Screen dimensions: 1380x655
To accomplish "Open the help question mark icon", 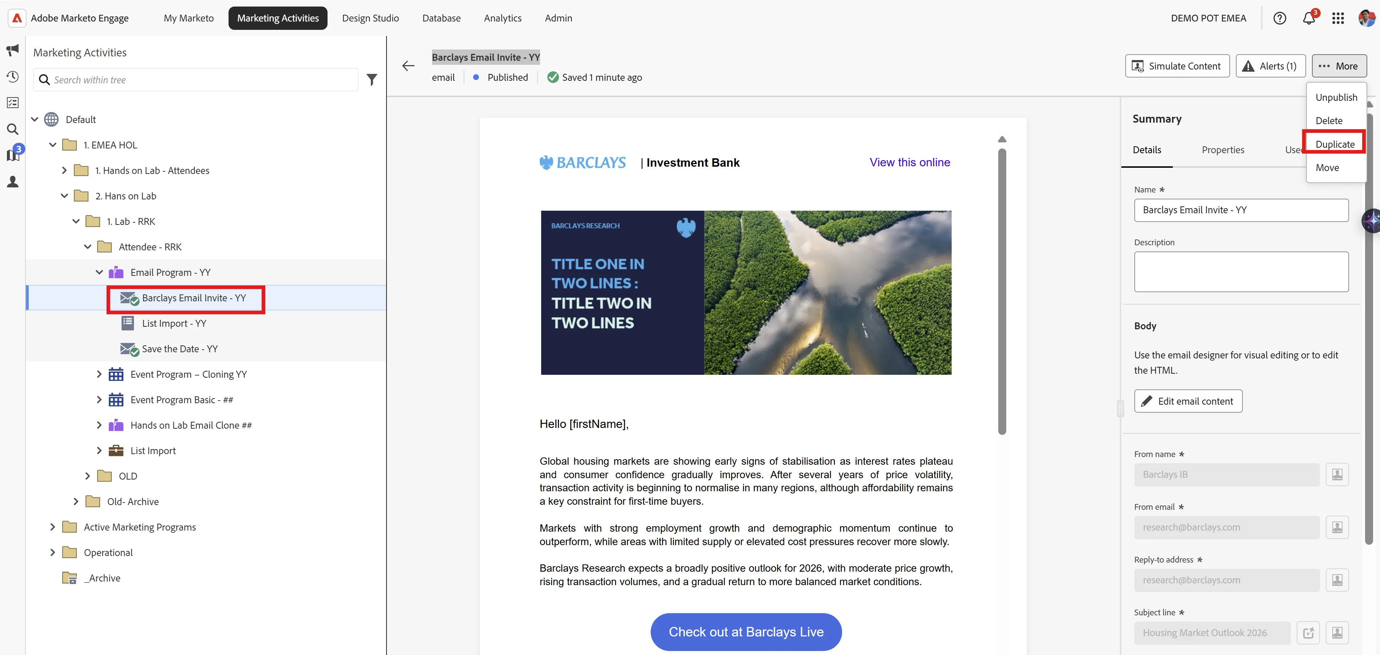I will coord(1280,18).
